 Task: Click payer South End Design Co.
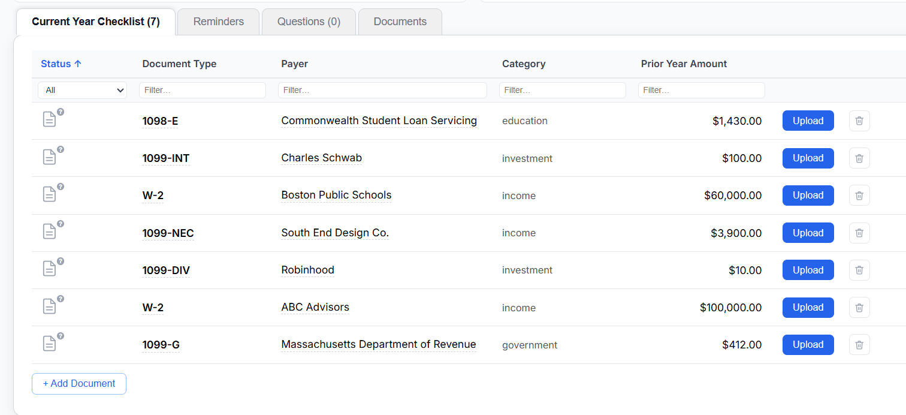pos(335,233)
